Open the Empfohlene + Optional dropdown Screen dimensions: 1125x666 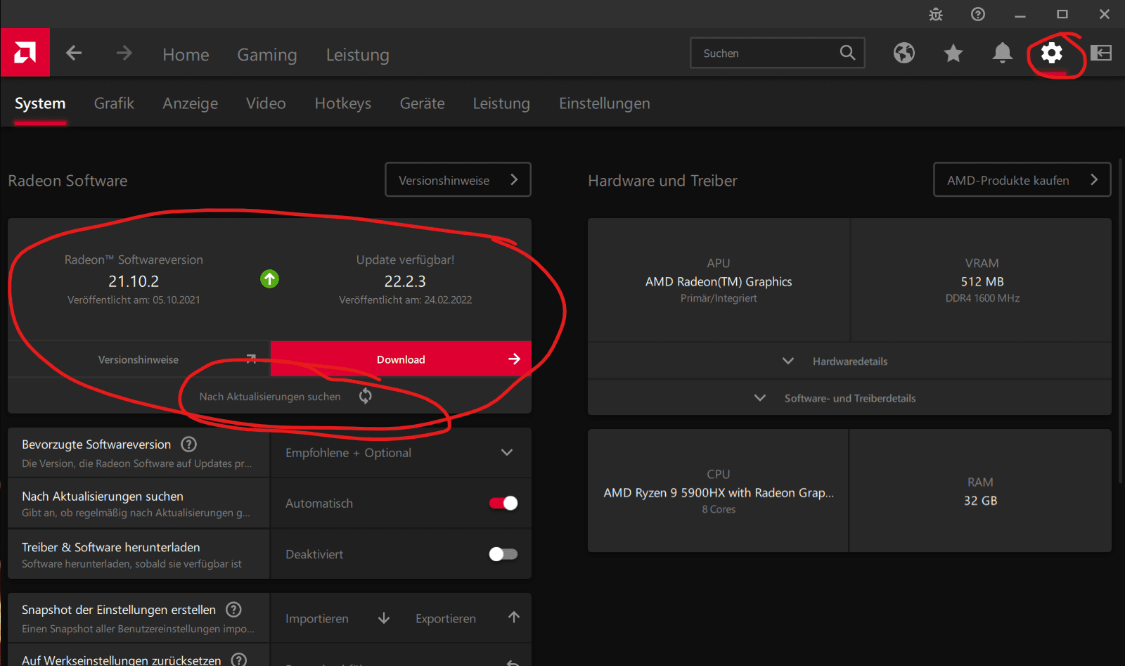click(x=401, y=453)
